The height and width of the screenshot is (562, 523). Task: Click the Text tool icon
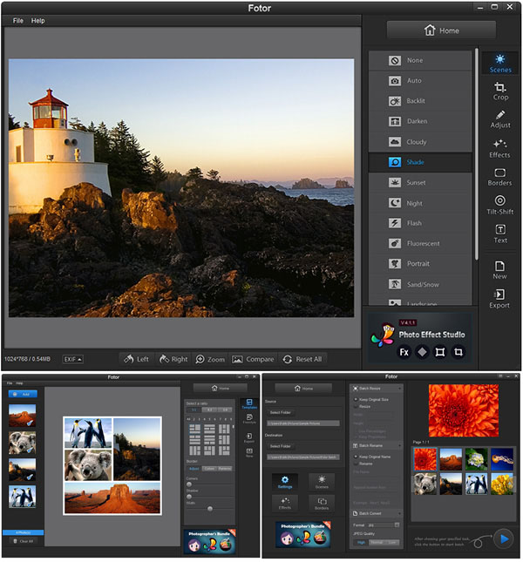click(x=500, y=234)
